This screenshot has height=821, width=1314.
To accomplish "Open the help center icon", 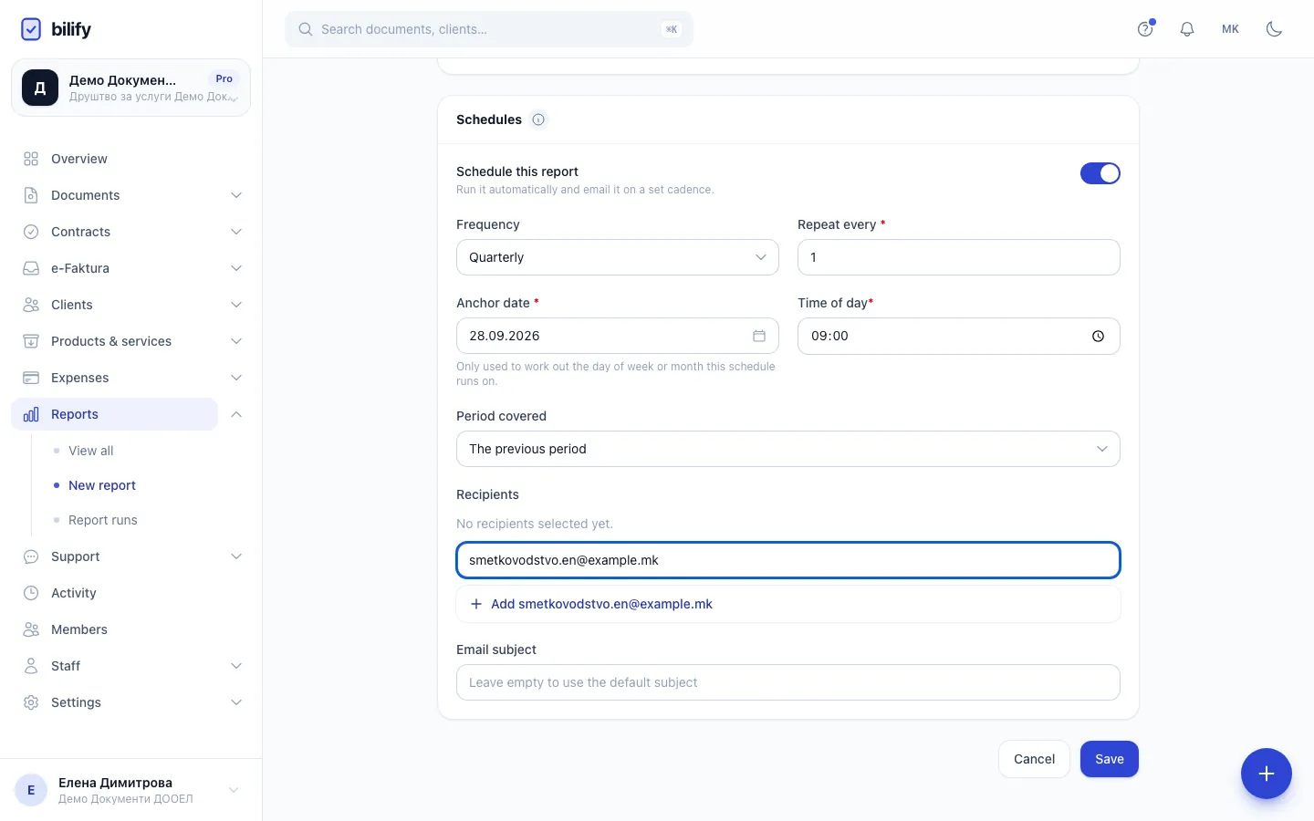I will pos(1145,29).
